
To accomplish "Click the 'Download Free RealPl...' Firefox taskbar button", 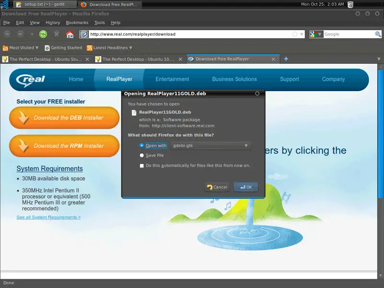I will (x=109, y=4).
